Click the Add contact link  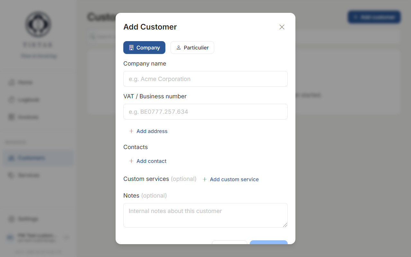coord(148,161)
